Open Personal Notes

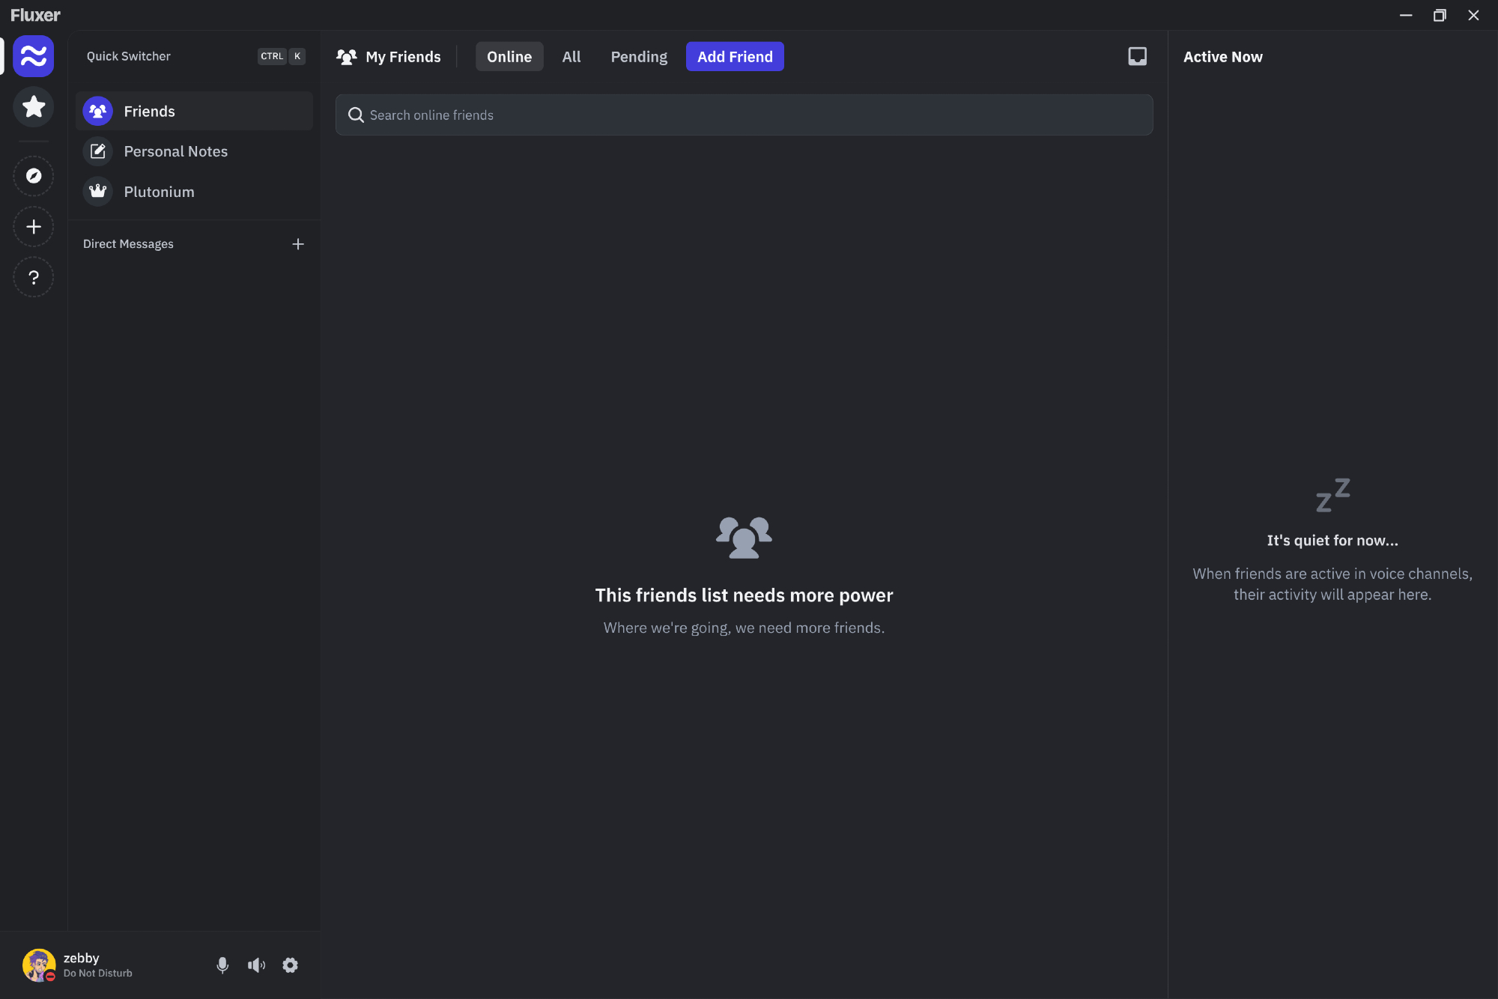pyautogui.click(x=175, y=151)
